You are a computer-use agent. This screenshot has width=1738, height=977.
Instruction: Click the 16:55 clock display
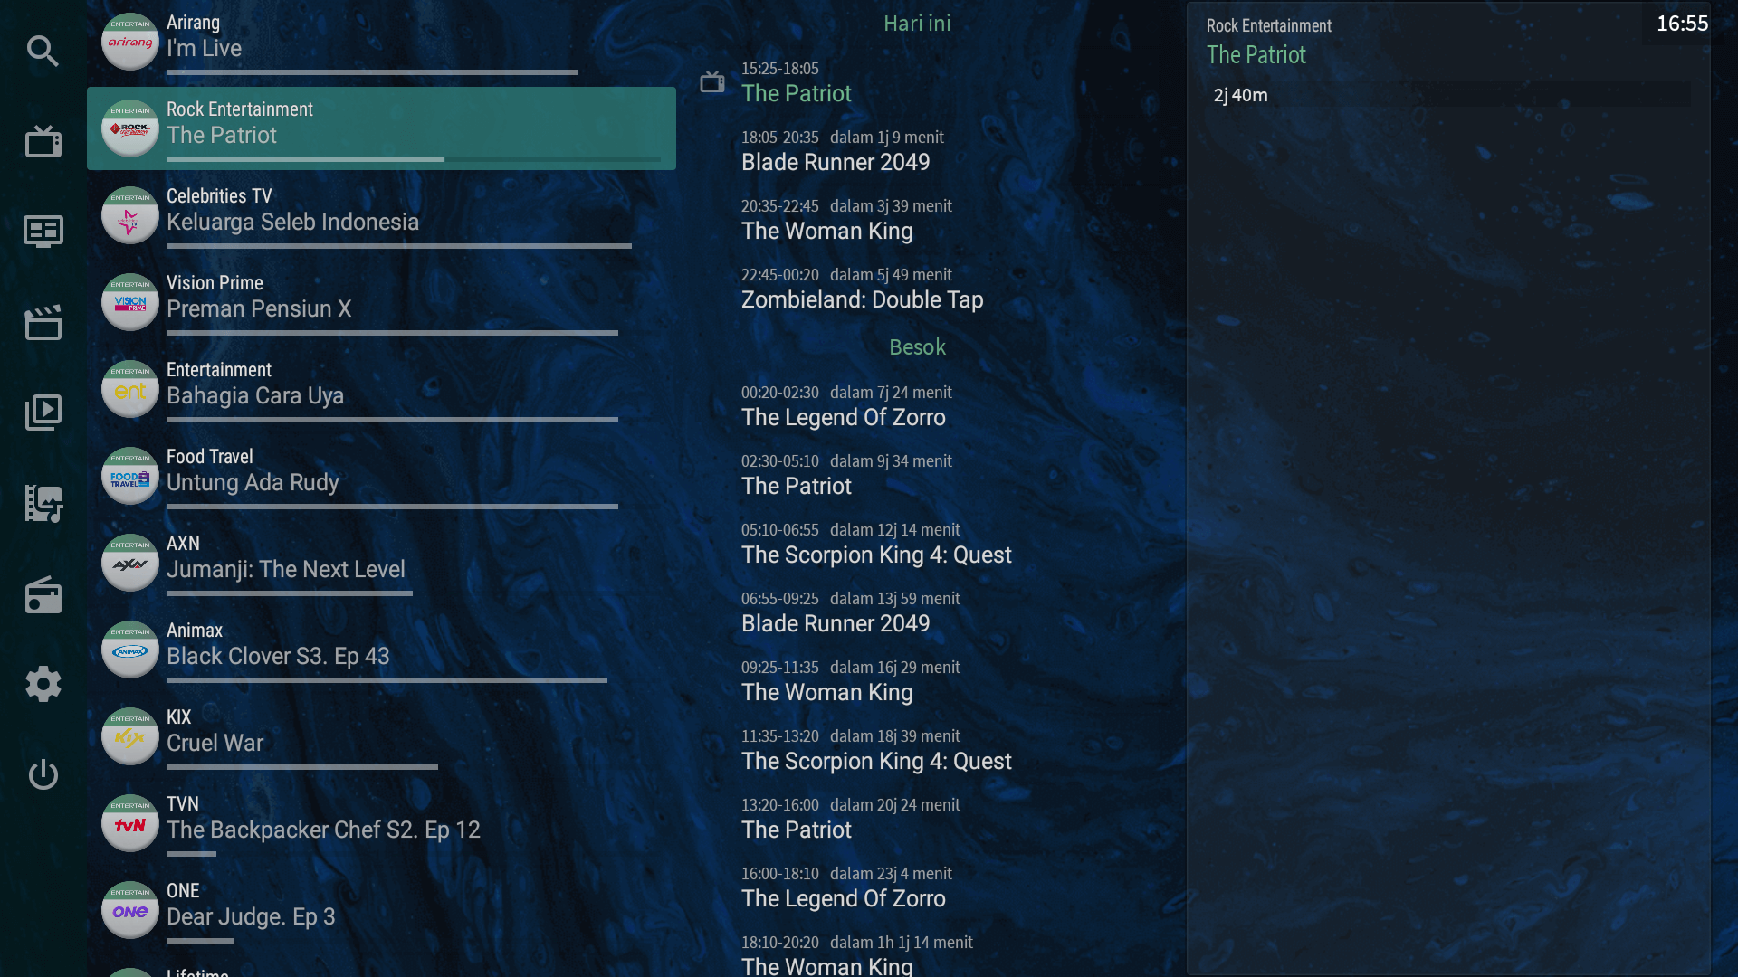tap(1682, 24)
